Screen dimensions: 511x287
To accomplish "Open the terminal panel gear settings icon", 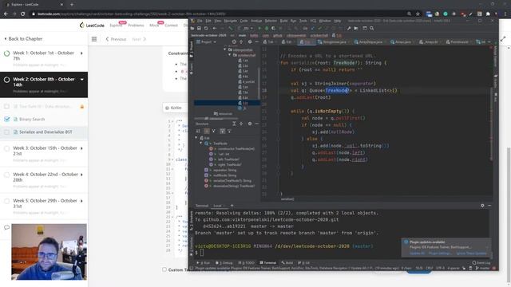I will [482, 206].
